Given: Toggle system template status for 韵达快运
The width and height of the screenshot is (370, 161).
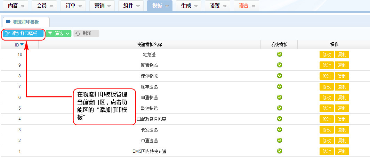Looking at the screenshot, I should point(279,108).
